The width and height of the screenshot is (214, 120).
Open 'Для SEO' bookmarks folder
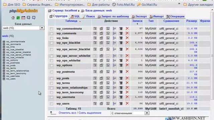(x=12, y=5)
